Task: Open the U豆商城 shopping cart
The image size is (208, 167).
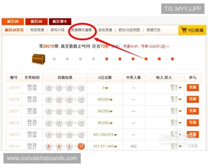Action: 192,30
